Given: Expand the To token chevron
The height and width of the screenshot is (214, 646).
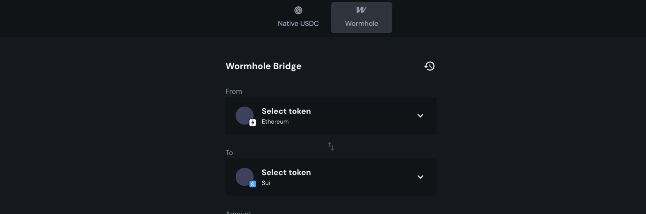Looking at the screenshot, I should click(x=420, y=177).
